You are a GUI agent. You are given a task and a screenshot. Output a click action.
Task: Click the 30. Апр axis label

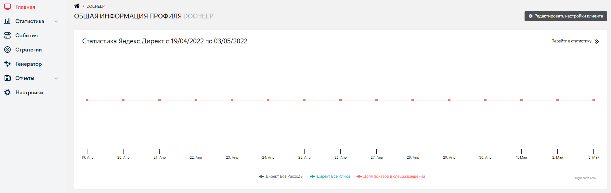point(485,157)
